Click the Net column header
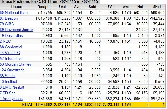Image resolution: width=167 pixels, height=109 pixels. (140, 7)
